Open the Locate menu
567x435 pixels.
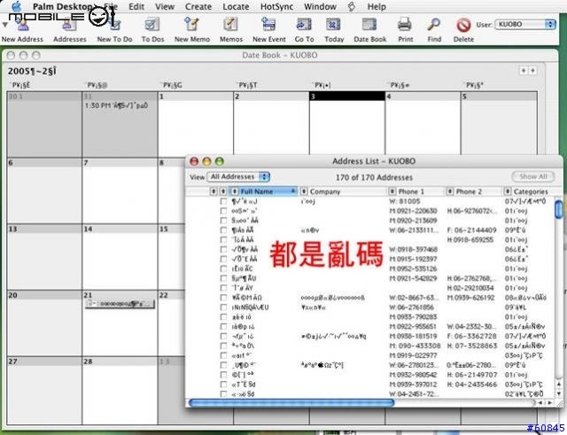tap(236, 6)
